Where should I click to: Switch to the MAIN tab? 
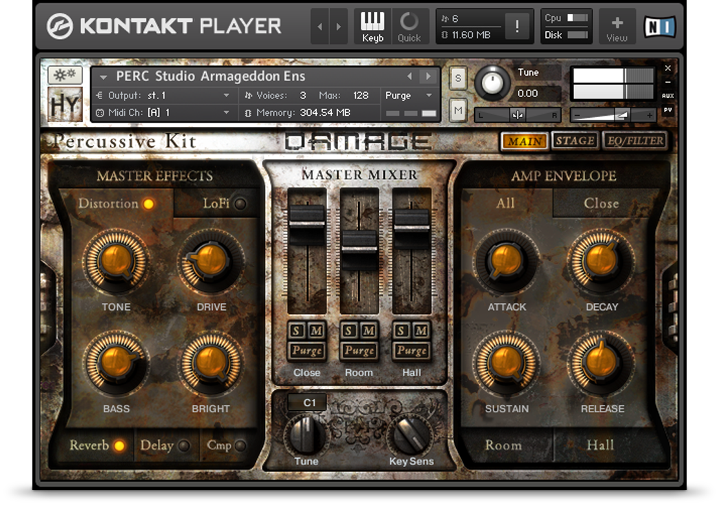coord(525,141)
